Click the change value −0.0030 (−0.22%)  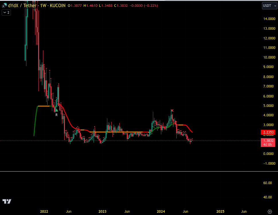point(144,6)
